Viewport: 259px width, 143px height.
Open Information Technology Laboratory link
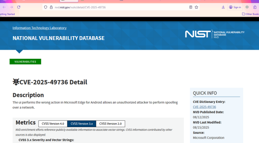(39, 28)
